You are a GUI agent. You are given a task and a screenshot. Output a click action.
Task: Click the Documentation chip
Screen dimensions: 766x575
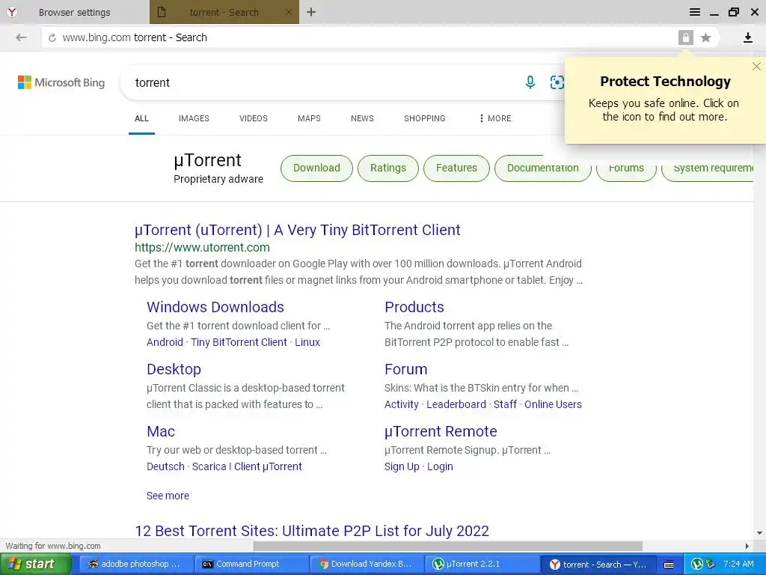point(543,168)
